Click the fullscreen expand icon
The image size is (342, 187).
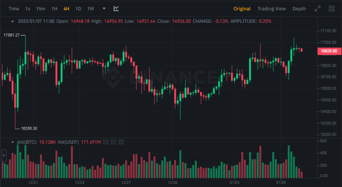point(317,9)
